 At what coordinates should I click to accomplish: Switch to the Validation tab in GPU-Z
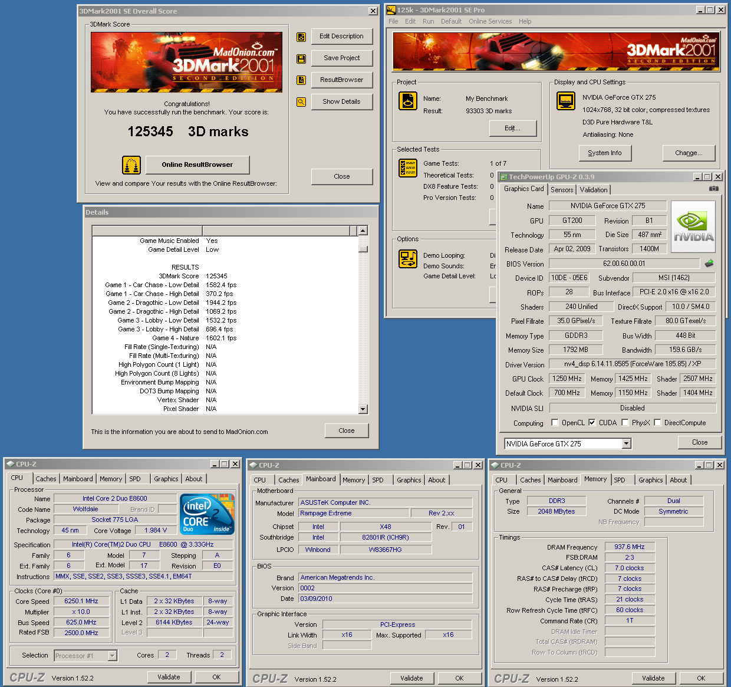pyautogui.click(x=594, y=190)
